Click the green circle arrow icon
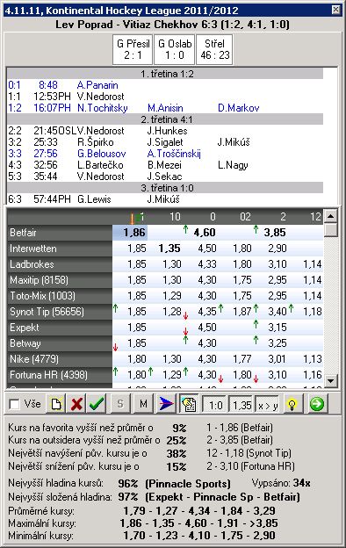The image size is (346, 548). click(x=317, y=404)
